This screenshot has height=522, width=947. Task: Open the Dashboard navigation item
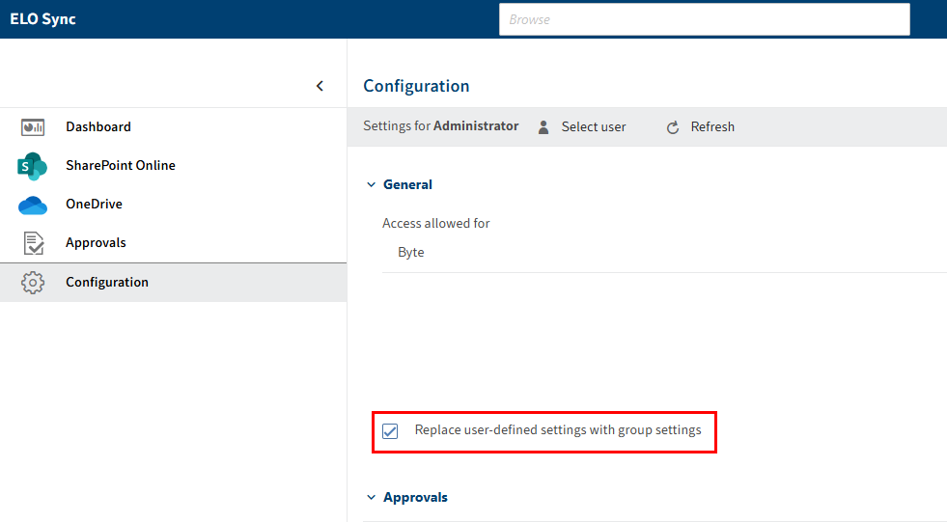[98, 127]
